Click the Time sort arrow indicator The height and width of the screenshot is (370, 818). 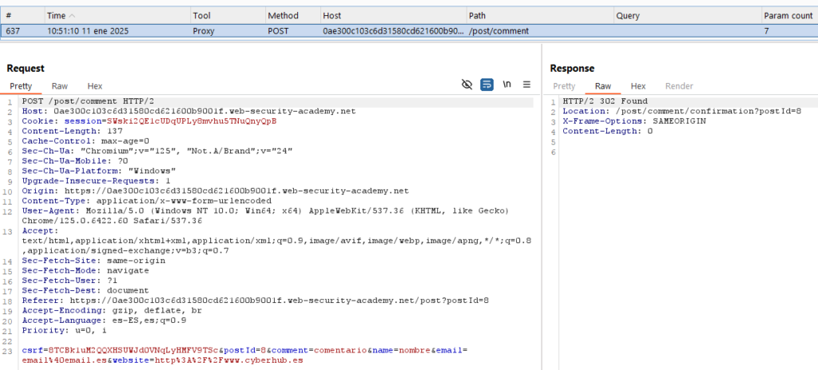point(72,16)
